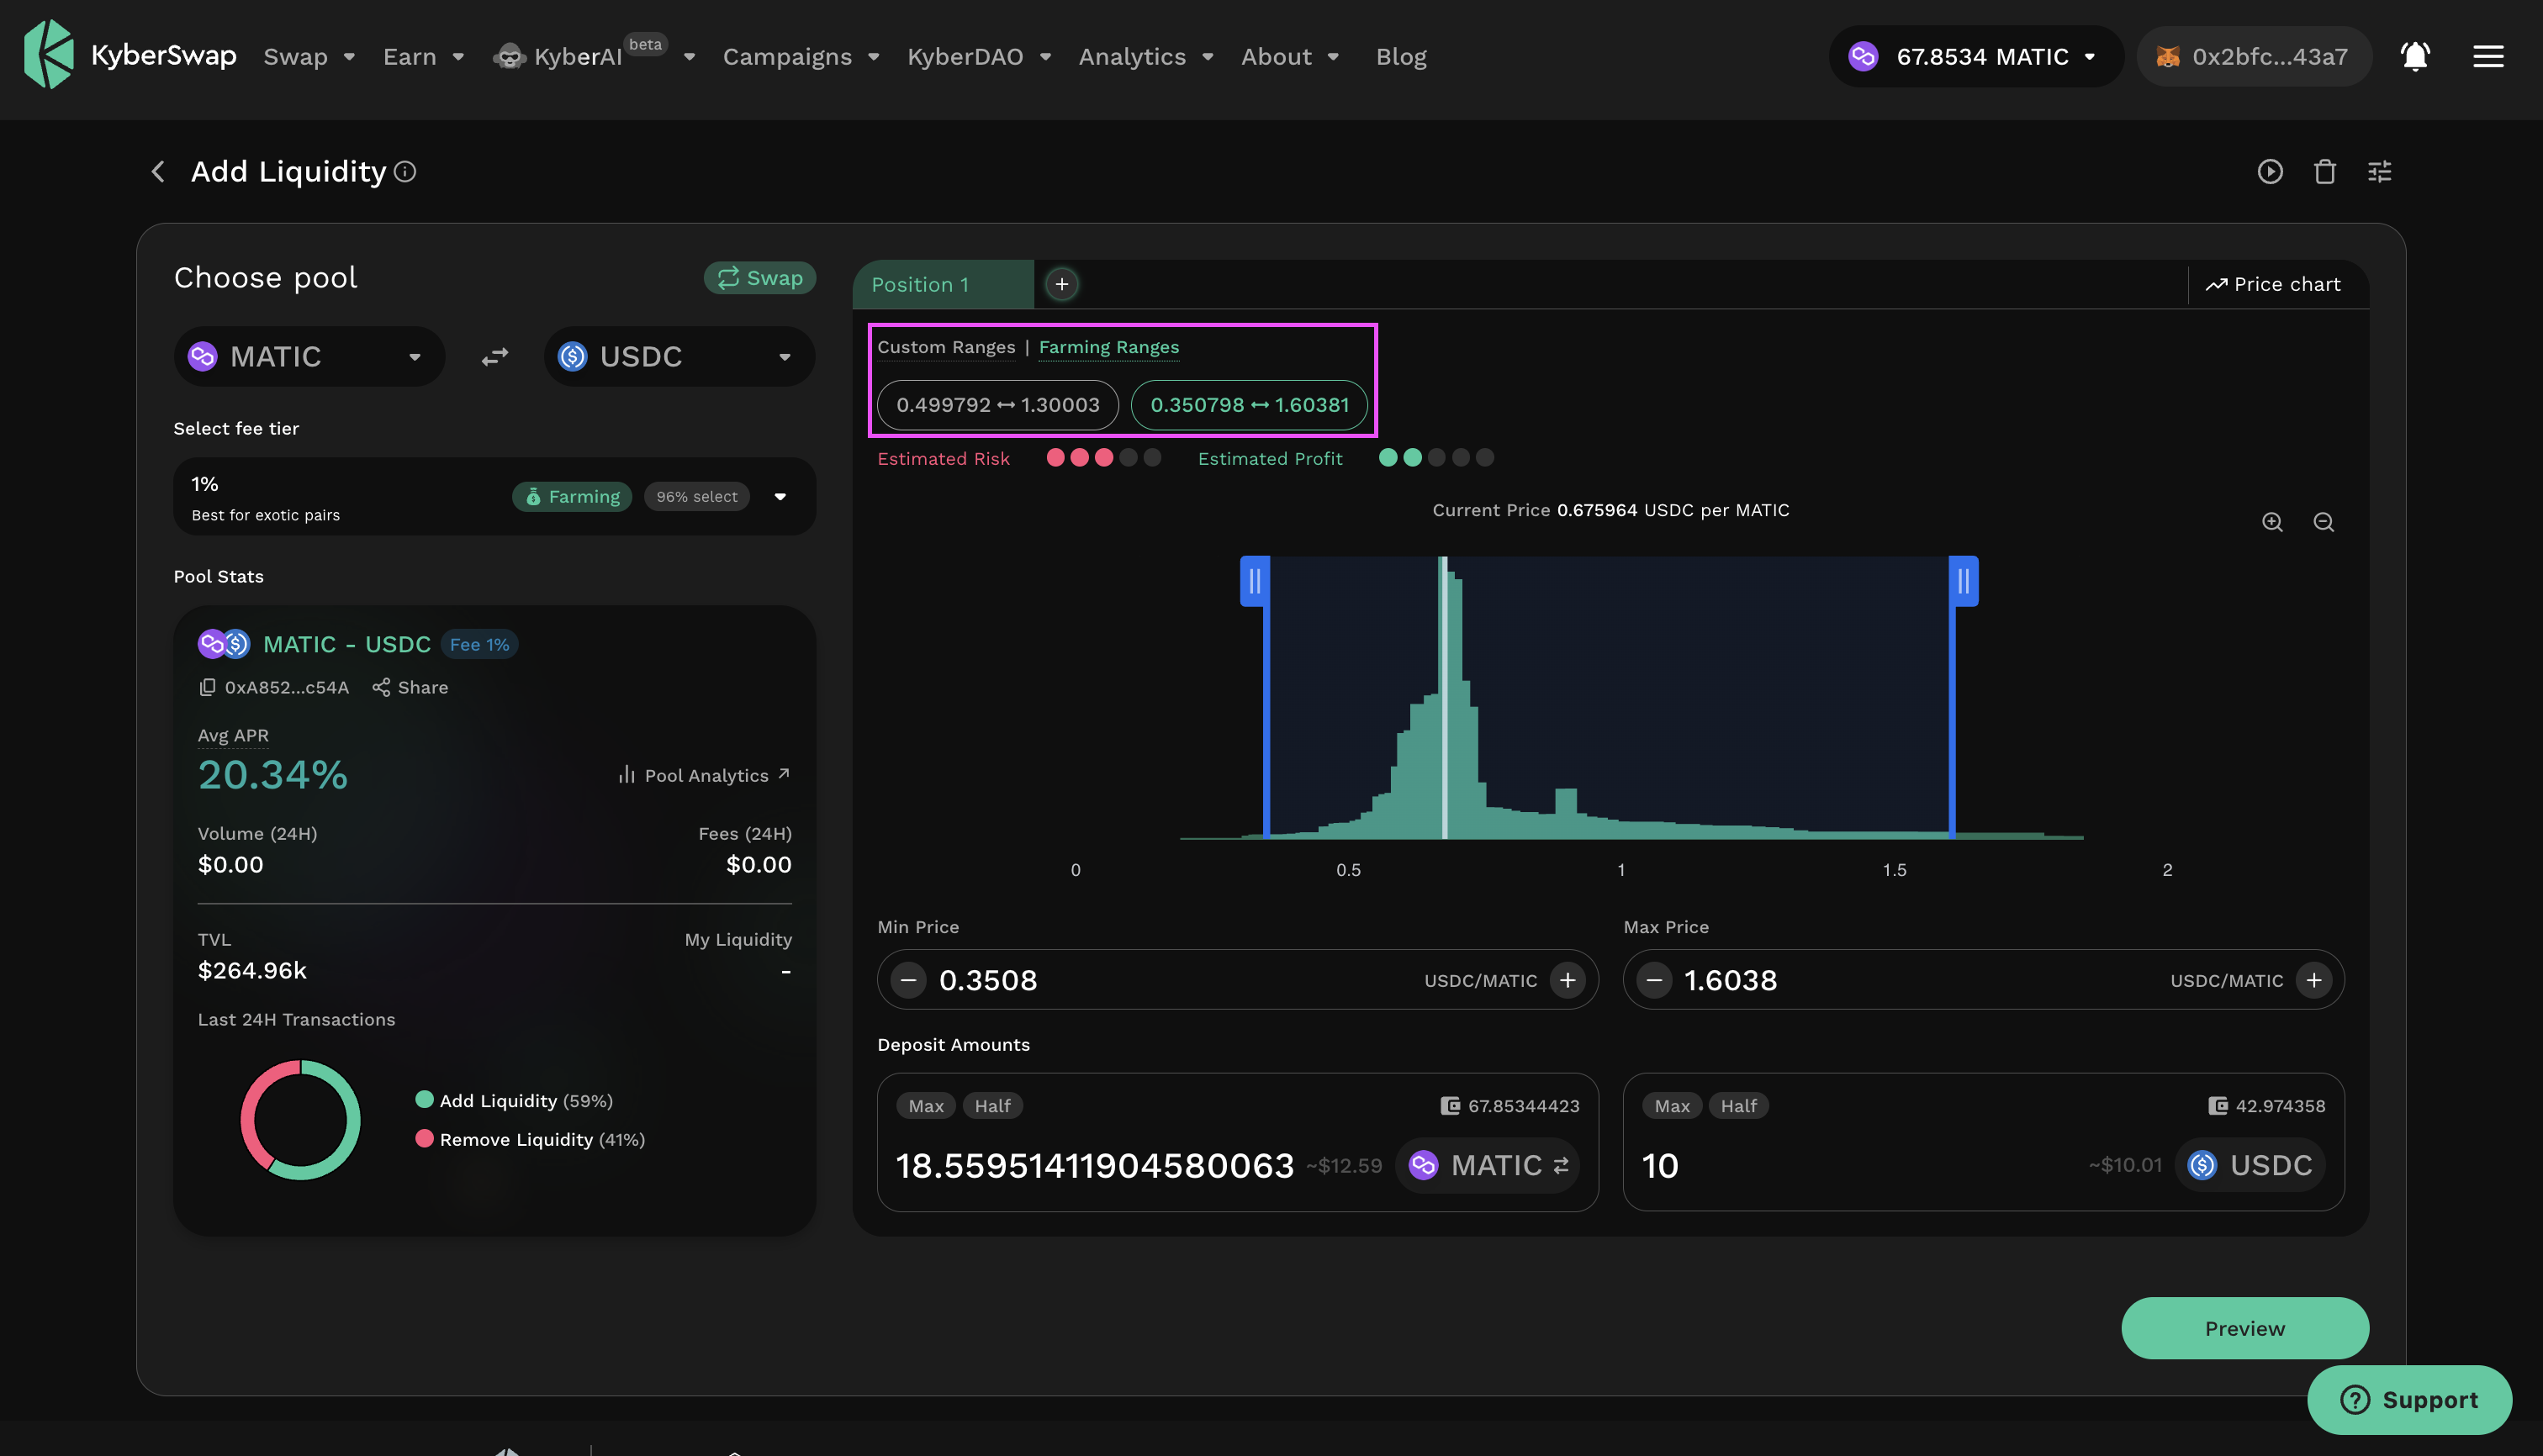Open wallet 0x2bfc...43a7
Screen dimensions: 2543x1456
tap(2254, 56)
